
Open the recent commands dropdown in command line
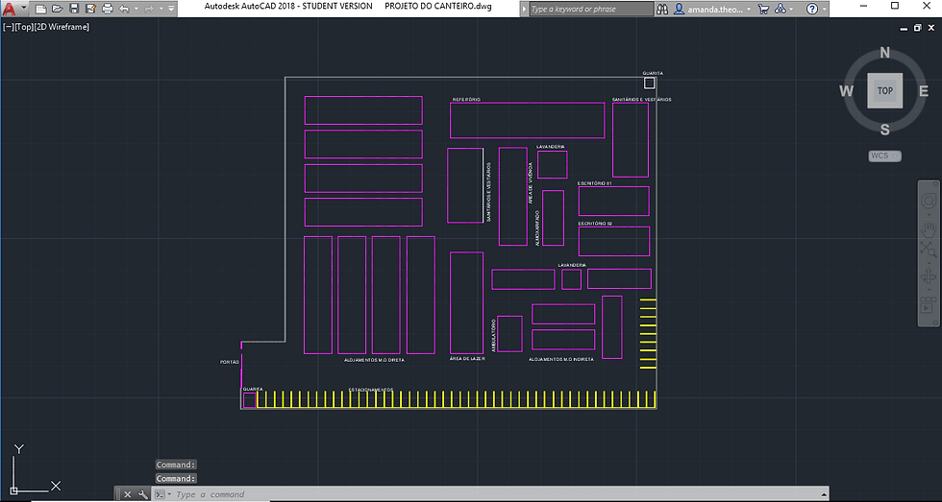162,494
